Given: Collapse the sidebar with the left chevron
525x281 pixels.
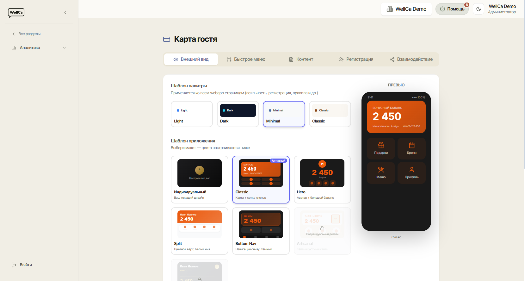Looking at the screenshot, I should [65, 13].
